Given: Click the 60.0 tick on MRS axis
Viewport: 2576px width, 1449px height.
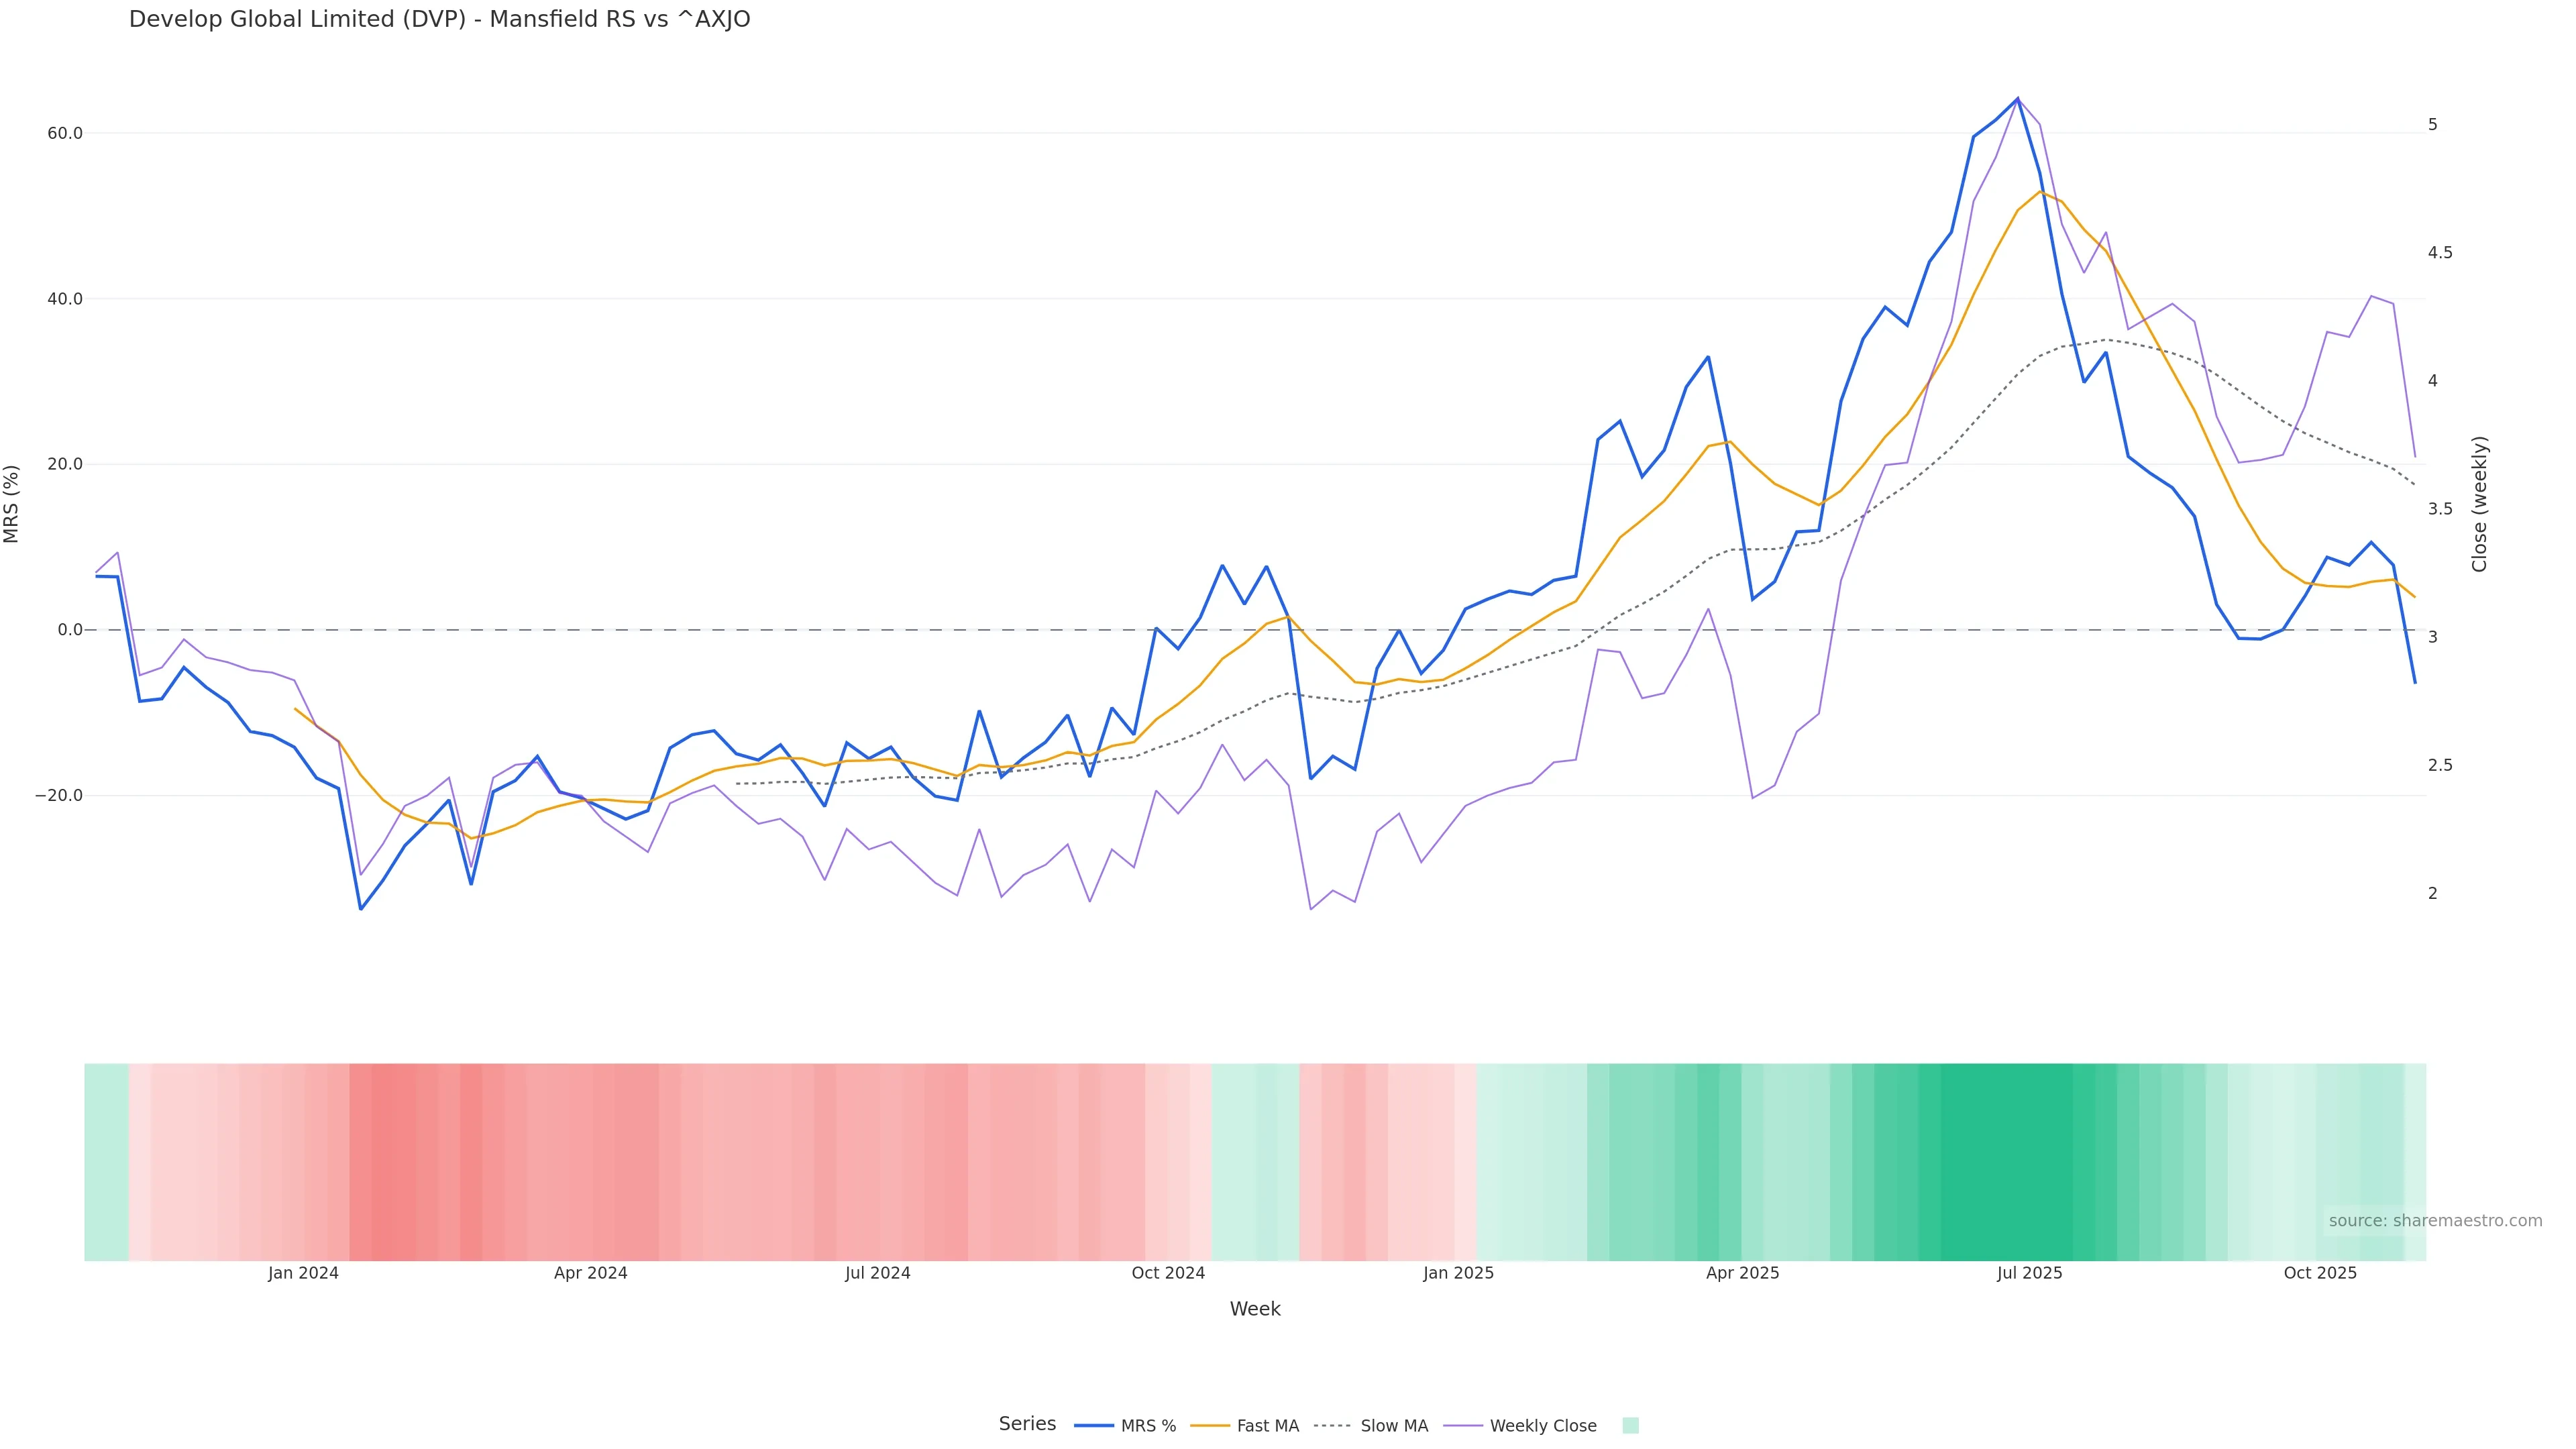Looking at the screenshot, I should [65, 133].
